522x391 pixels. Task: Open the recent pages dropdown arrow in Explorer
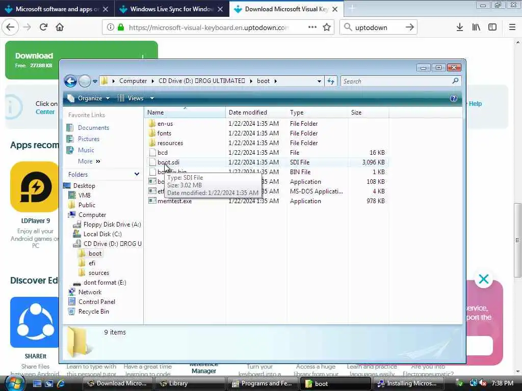click(95, 81)
